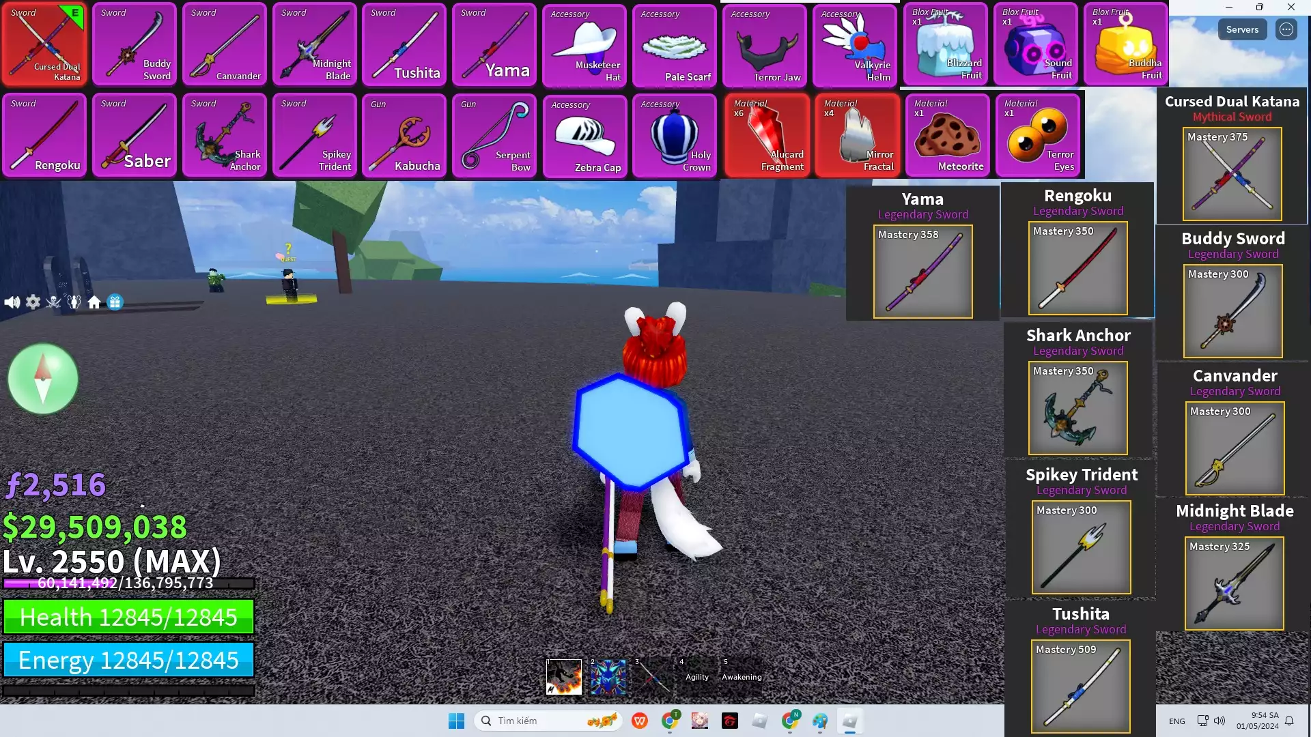Screen dimensions: 1311x737
Task: Open the crew players icon
Action: click(74, 302)
